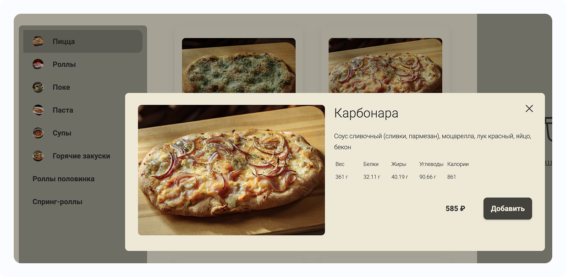
Task: Click the rolls category icon
Action: tap(38, 64)
